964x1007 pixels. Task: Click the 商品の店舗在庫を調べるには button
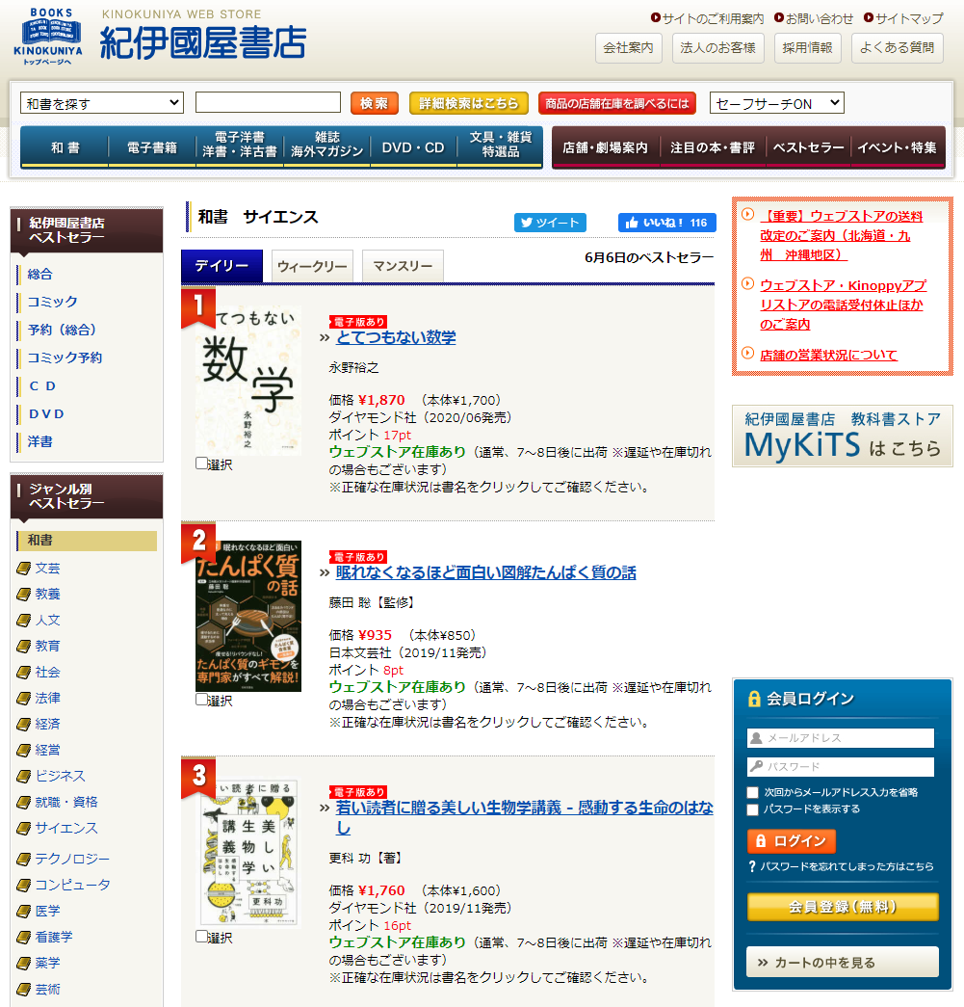click(x=617, y=103)
